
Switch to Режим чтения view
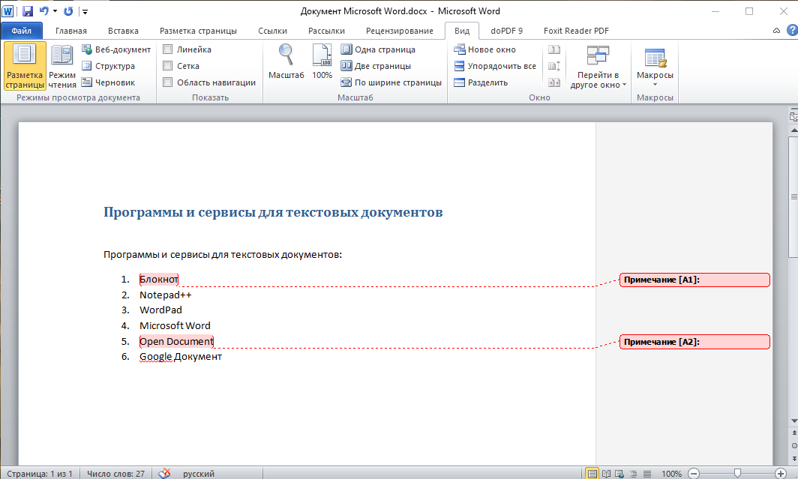coord(62,66)
